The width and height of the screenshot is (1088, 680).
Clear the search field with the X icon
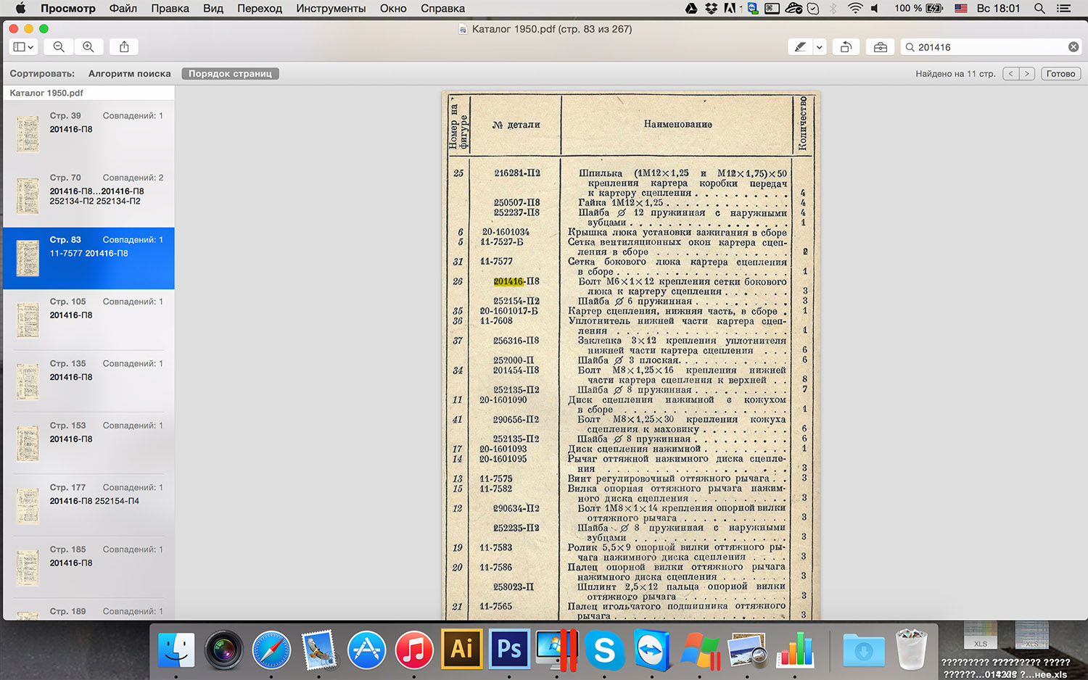(1073, 47)
